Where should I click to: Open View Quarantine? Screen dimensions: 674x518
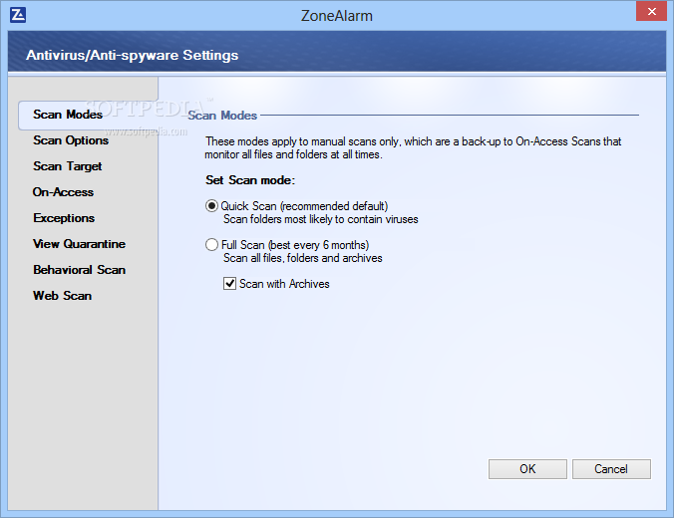point(79,244)
